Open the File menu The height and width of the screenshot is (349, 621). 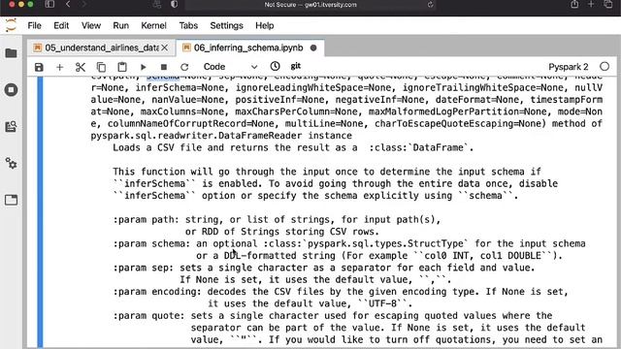point(35,26)
